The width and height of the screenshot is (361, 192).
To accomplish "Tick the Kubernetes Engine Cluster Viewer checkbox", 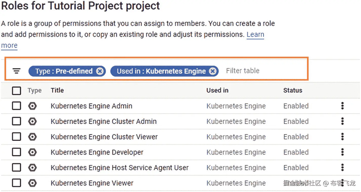I will tap(16, 137).
